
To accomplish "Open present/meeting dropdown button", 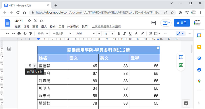I will (x=166, y=23).
